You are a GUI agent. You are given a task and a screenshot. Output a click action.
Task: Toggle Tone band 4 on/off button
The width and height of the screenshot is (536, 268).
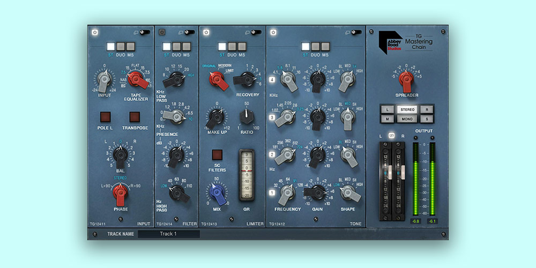pos(272,80)
